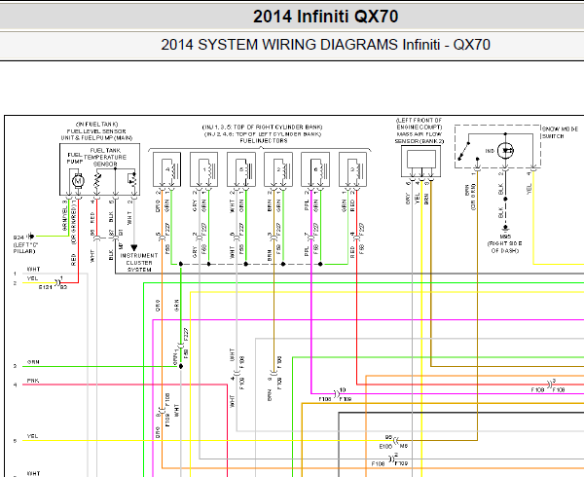Click the 'FUEL INJECTORS' label

tap(264, 141)
